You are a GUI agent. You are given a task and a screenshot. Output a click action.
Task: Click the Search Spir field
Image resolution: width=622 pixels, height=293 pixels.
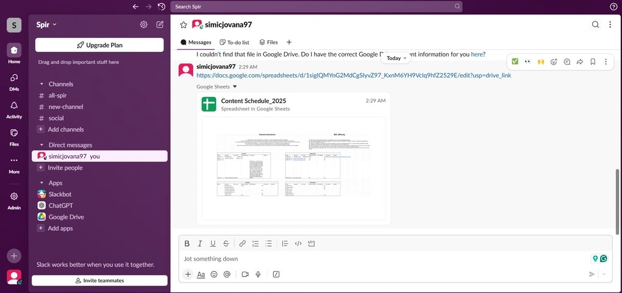click(316, 6)
